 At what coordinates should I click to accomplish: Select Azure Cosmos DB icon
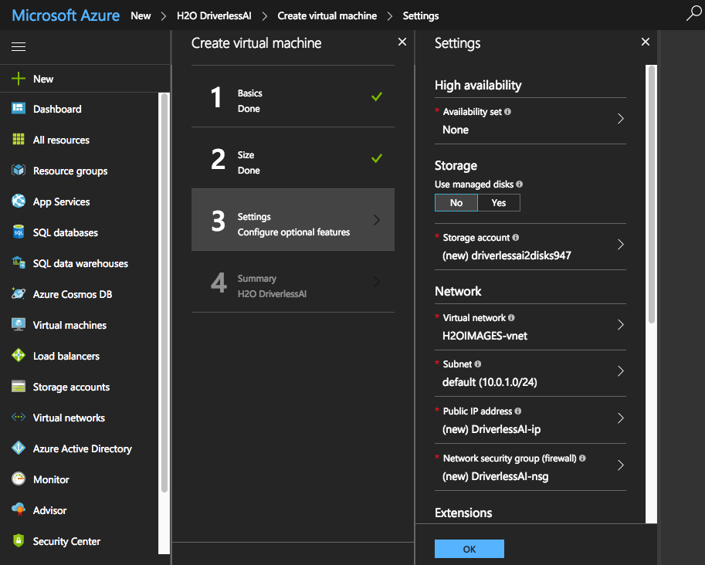pyautogui.click(x=17, y=294)
